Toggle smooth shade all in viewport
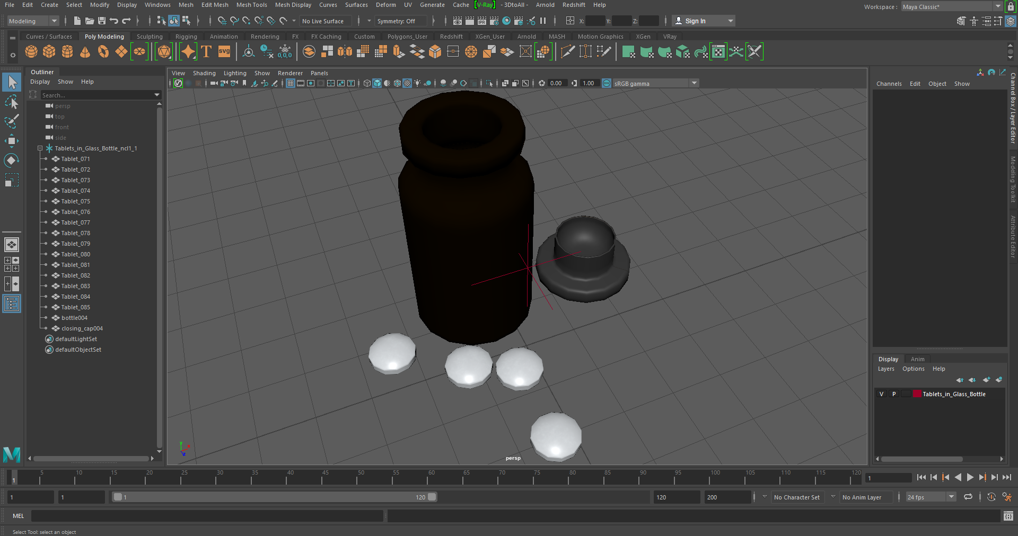The width and height of the screenshot is (1018, 536). point(377,83)
